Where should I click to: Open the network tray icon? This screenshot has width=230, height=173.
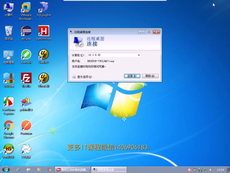tap(206, 170)
